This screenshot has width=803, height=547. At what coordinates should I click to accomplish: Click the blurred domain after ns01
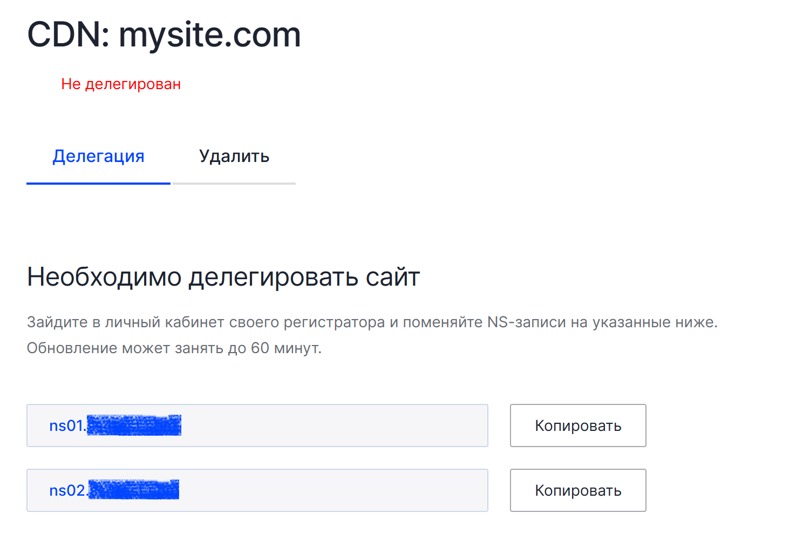(134, 426)
